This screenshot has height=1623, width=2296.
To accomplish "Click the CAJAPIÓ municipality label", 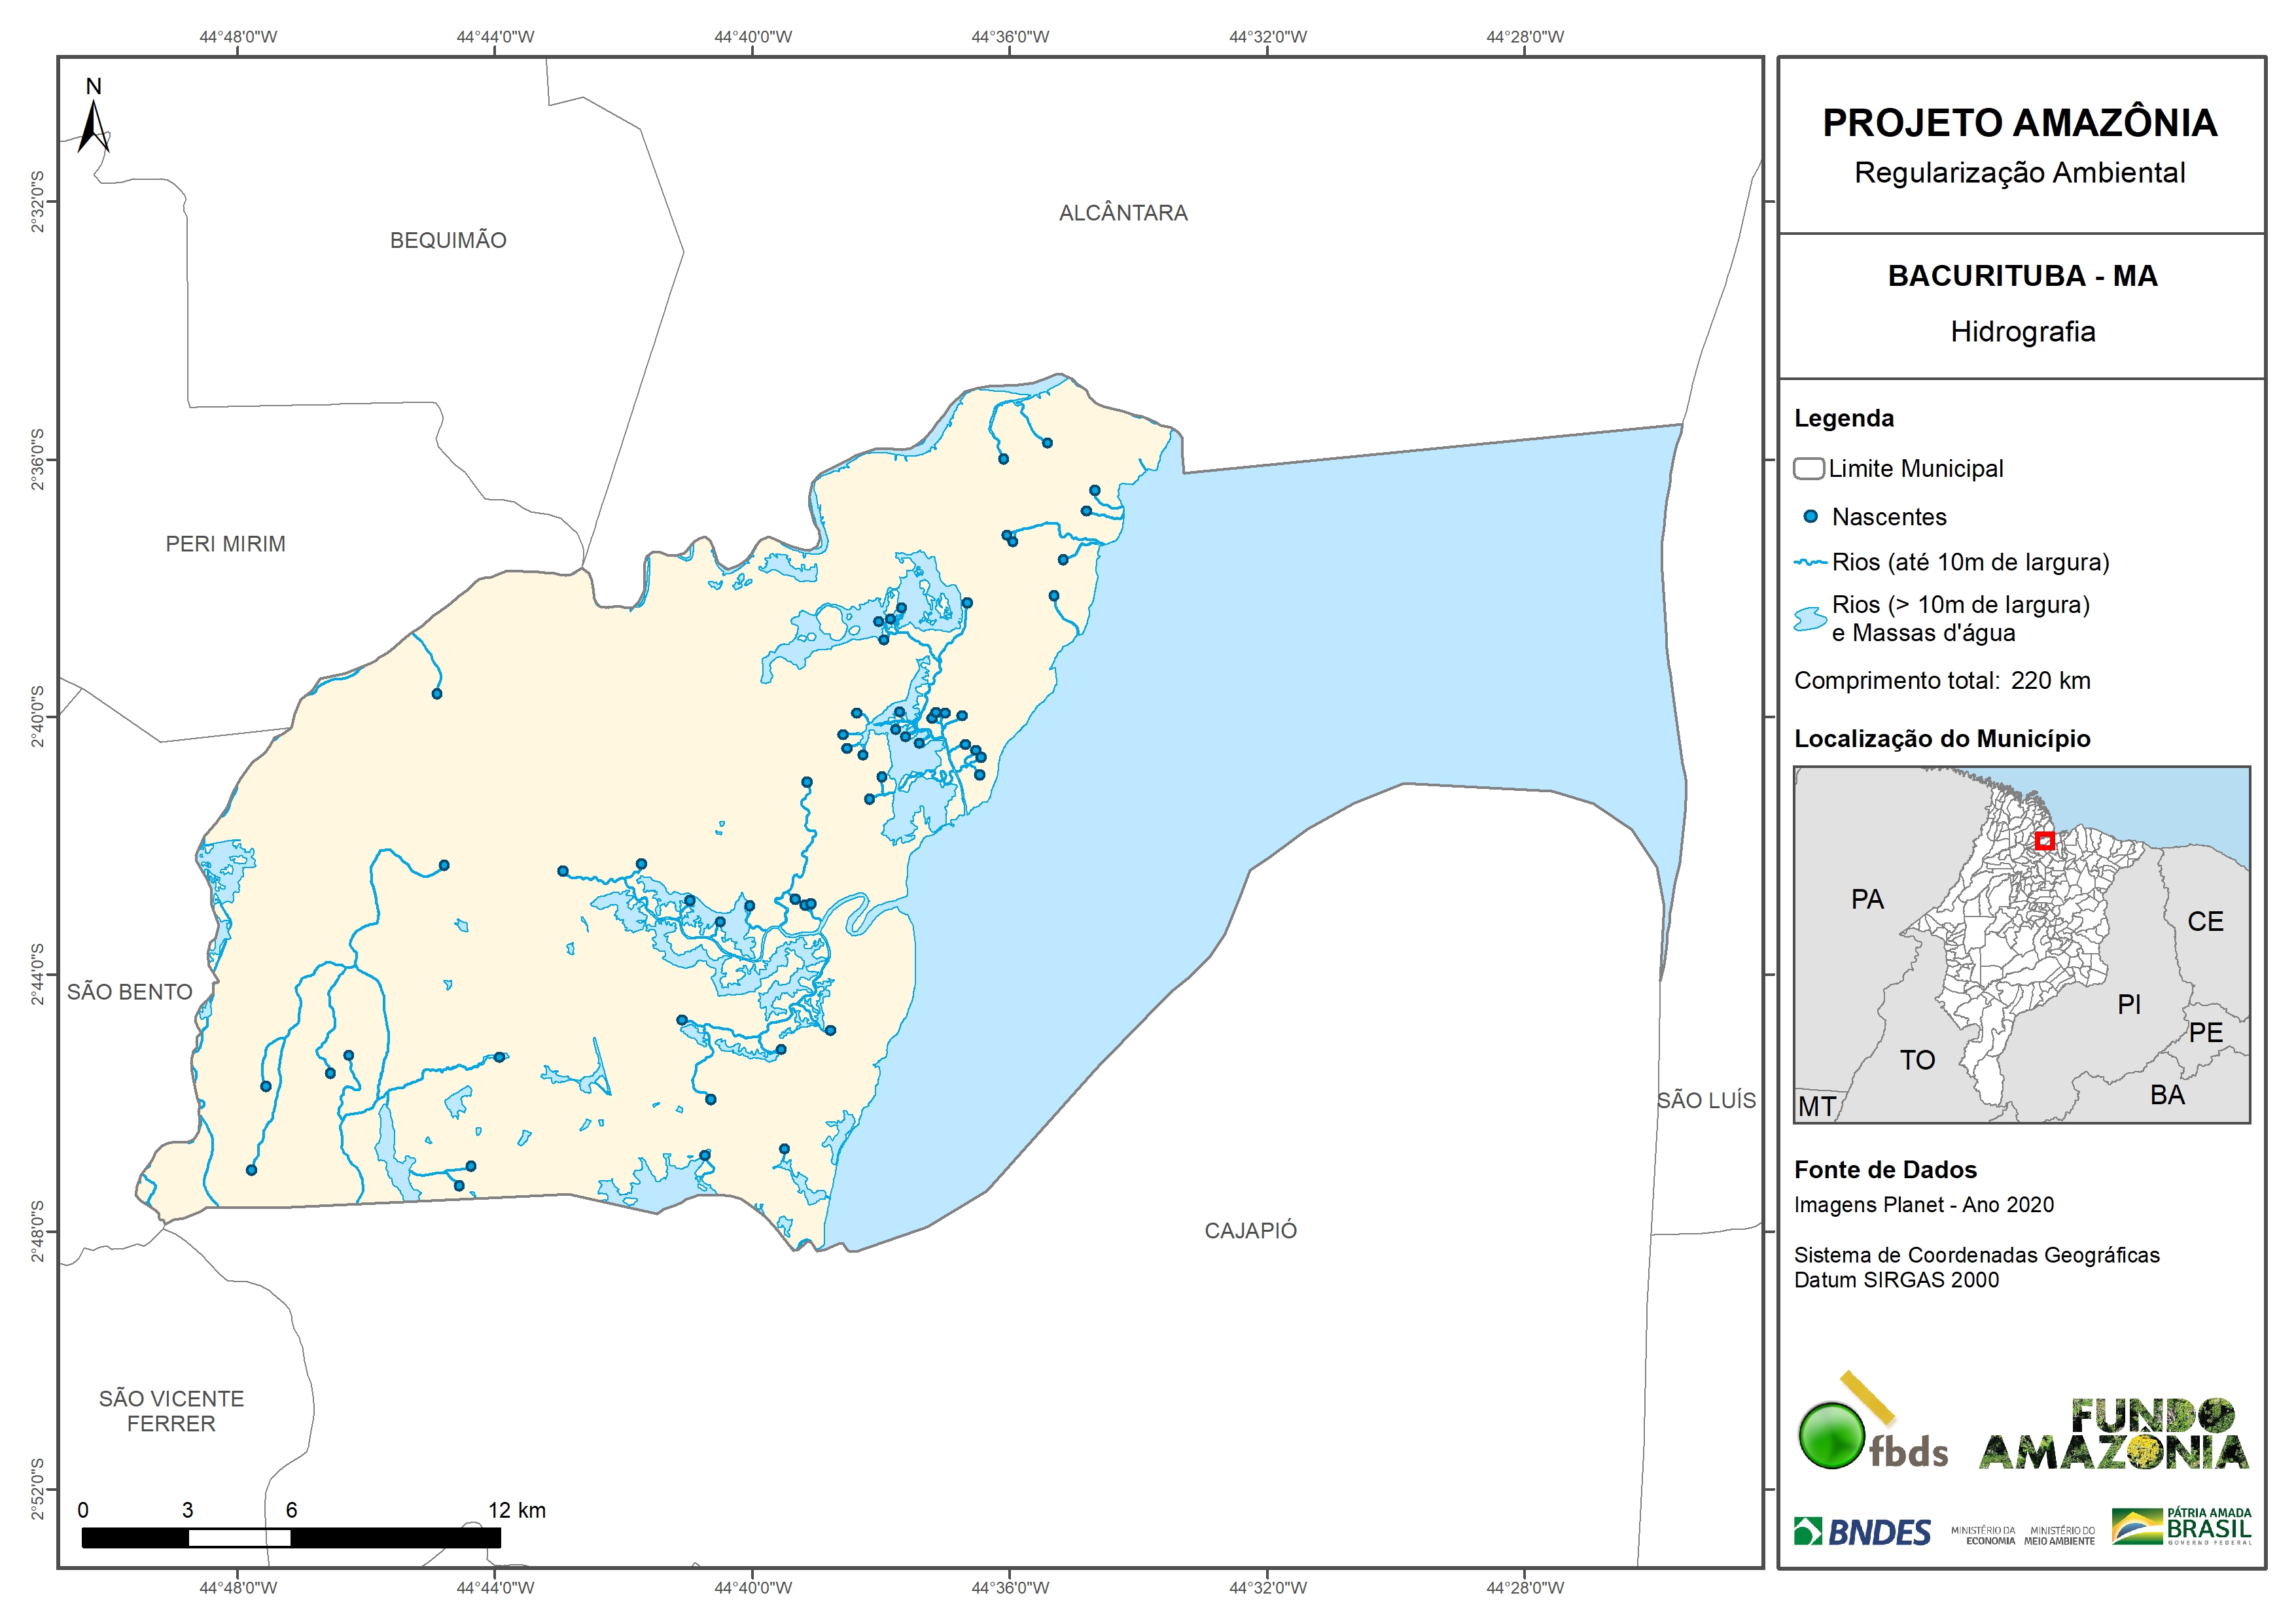I will (x=1250, y=1231).
